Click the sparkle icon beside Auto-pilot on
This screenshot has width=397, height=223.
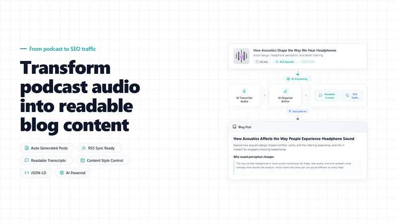(x=290, y=111)
